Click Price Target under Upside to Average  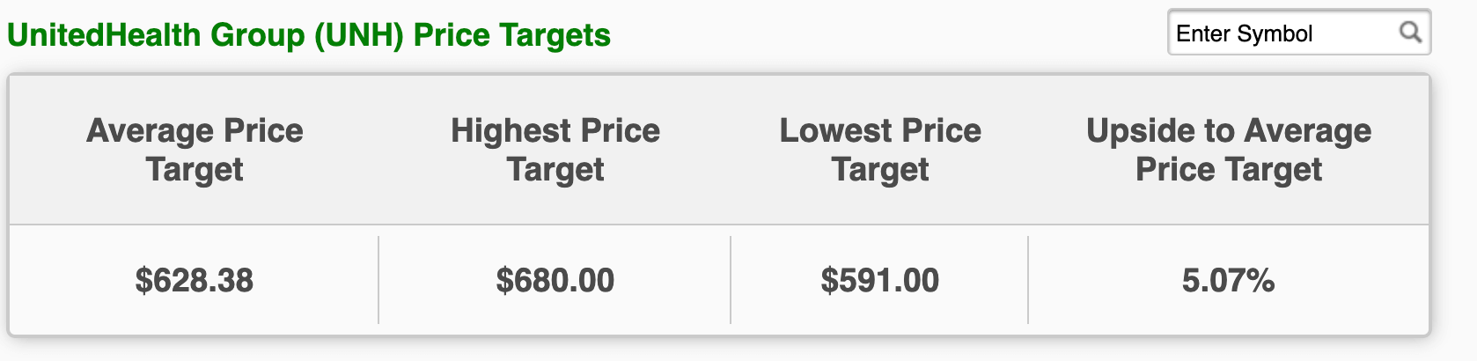click(x=1229, y=170)
